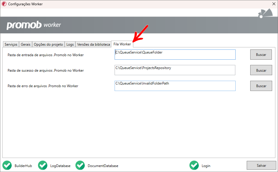Click the promob worker logo

click(x=34, y=25)
